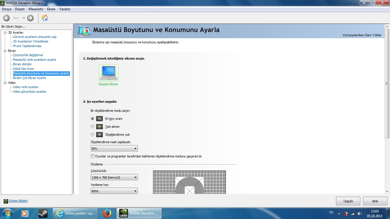Open the Çözünürlük 1366 x 768 dropdown
The image size is (390, 219).
point(114,177)
